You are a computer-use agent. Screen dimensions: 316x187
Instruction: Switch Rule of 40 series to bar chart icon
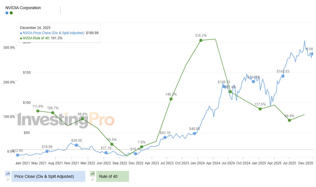point(93,179)
